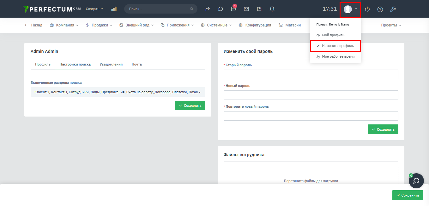Select Изменить профиль in user menu

(x=335, y=46)
